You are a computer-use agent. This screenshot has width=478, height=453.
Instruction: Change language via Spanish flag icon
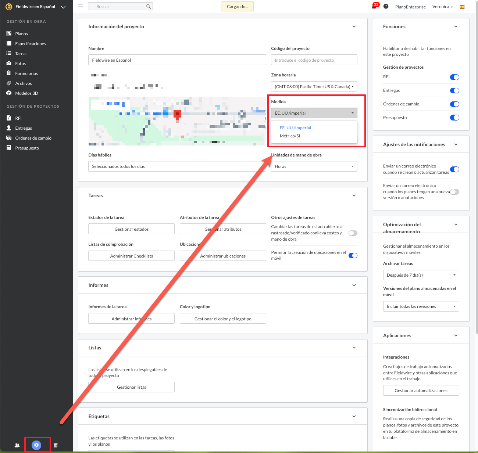462,7
